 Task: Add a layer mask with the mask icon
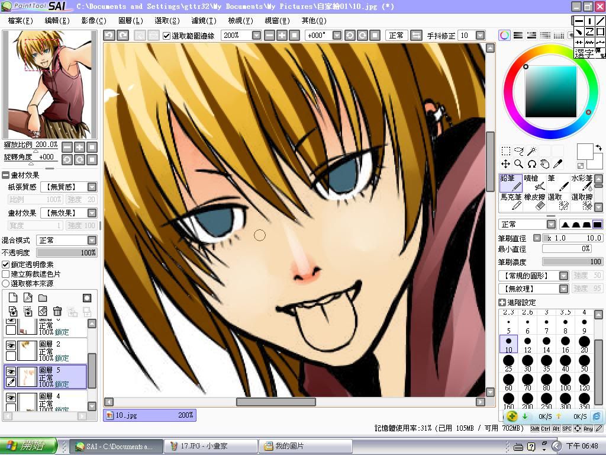(87, 297)
